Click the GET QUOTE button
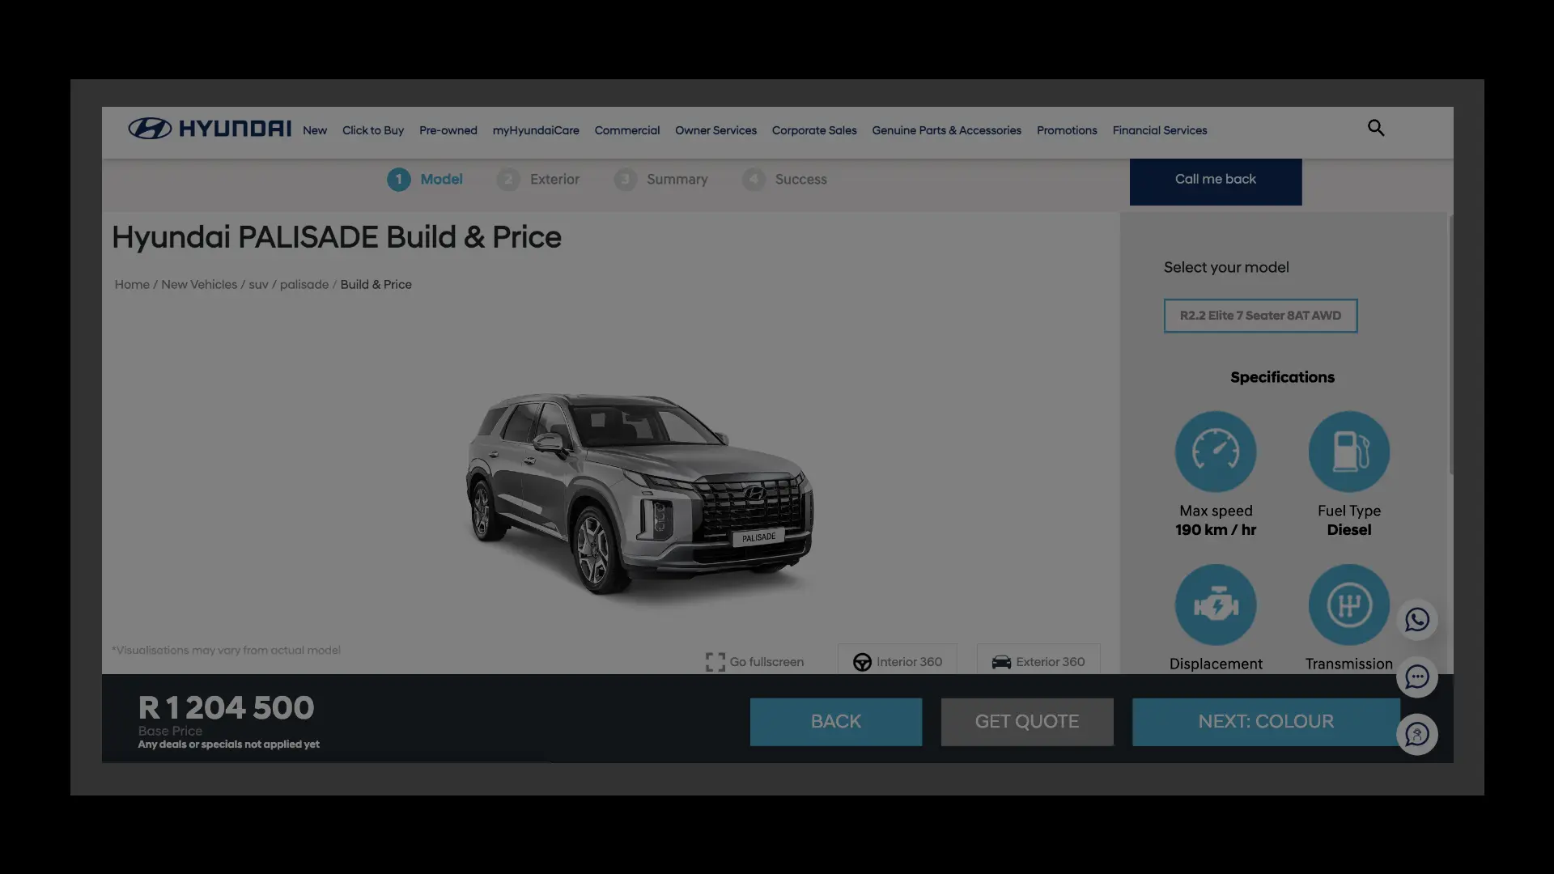This screenshot has width=1554, height=874. [1027, 722]
